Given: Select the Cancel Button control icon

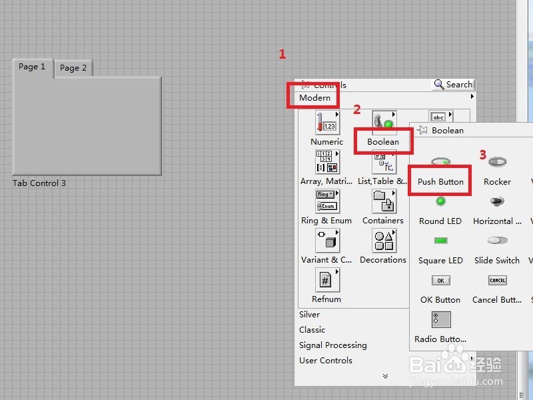Looking at the screenshot, I should 497,280.
